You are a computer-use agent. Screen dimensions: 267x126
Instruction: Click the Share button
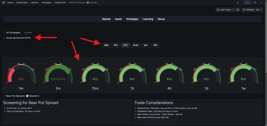point(248,3)
